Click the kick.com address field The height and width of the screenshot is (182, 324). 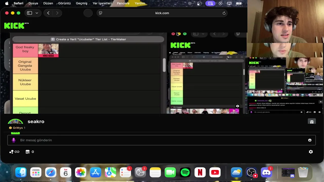point(162,13)
